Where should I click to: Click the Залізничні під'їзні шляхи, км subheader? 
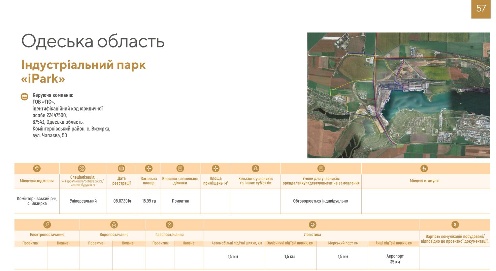pyautogui.click(x=290, y=243)
